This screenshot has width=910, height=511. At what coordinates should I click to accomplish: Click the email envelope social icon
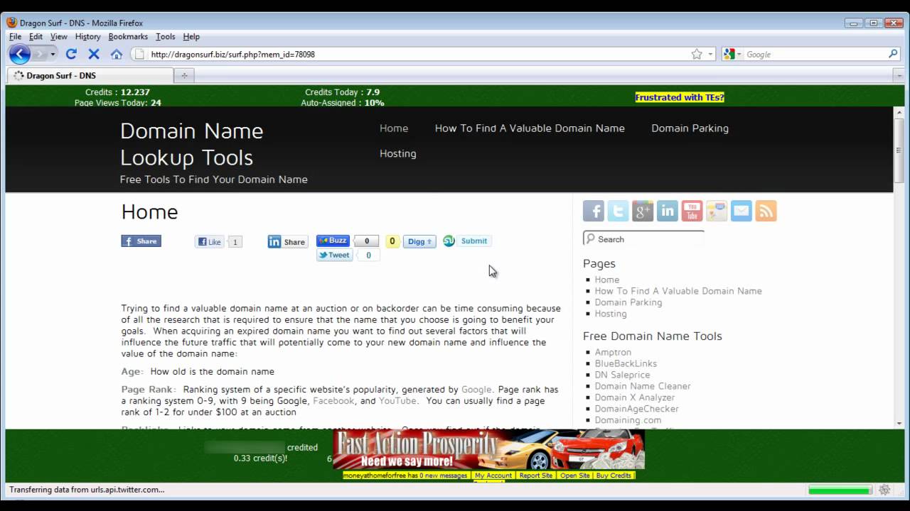tap(742, 211)
